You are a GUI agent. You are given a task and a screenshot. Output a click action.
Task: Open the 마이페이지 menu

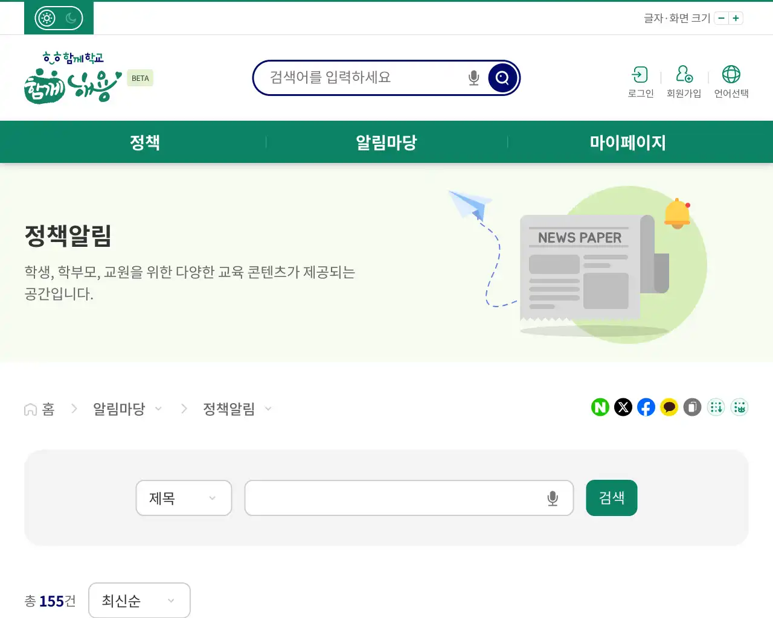coord(628,142)
